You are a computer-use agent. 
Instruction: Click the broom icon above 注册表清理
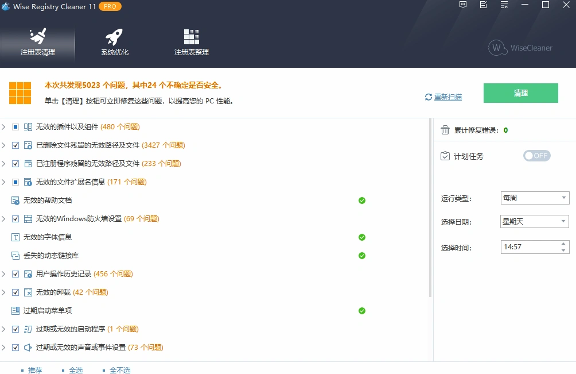38,34
